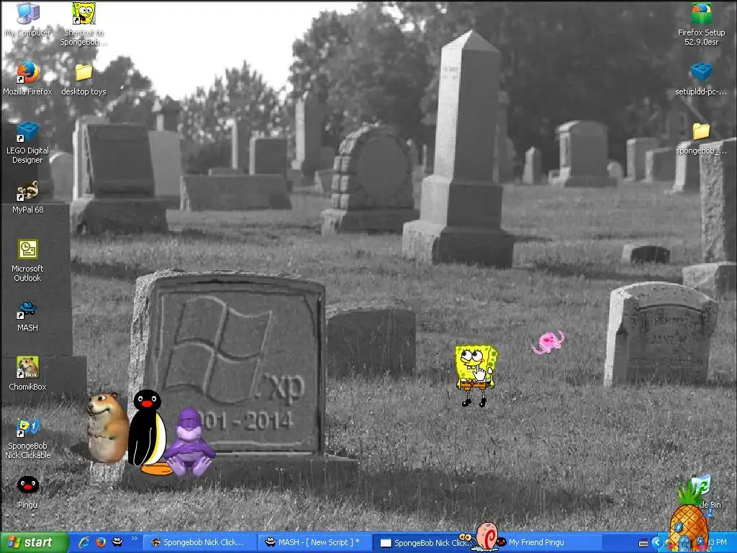Open the Pingu desktop icon
The width and height of the screenshot is (737, 553).
click(28, 492)
